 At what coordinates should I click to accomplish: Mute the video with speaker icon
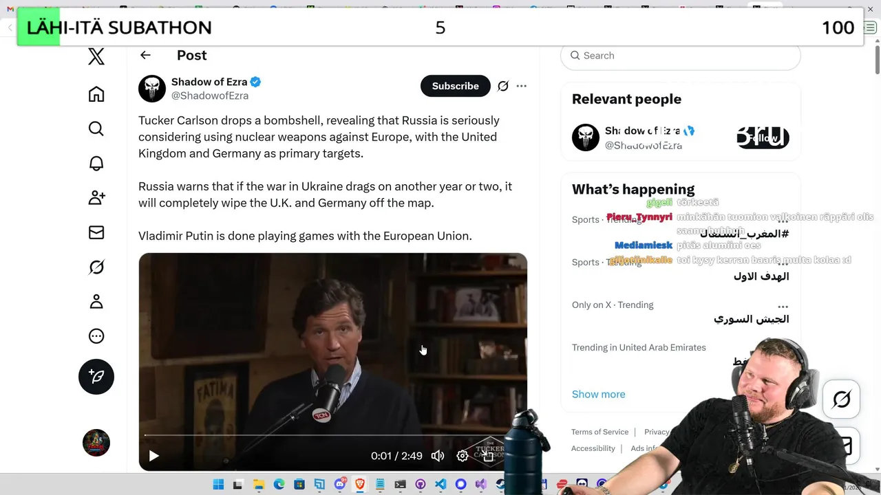[437, 455]
